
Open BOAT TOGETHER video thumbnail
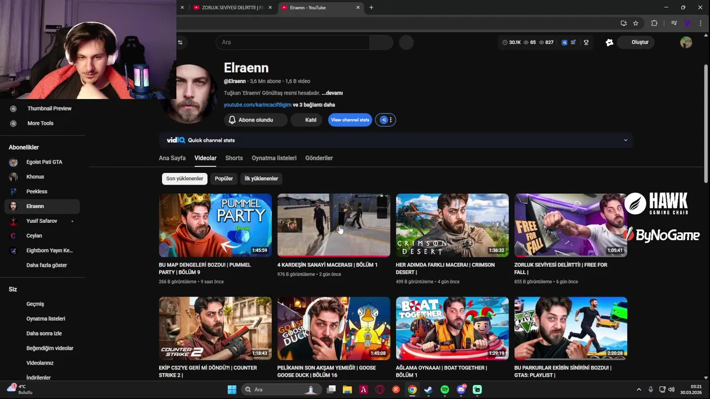point(452,328)
